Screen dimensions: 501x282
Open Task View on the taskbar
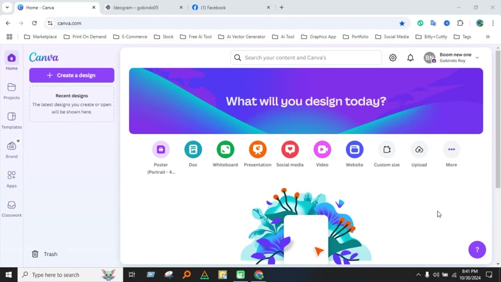pos(131,274)
